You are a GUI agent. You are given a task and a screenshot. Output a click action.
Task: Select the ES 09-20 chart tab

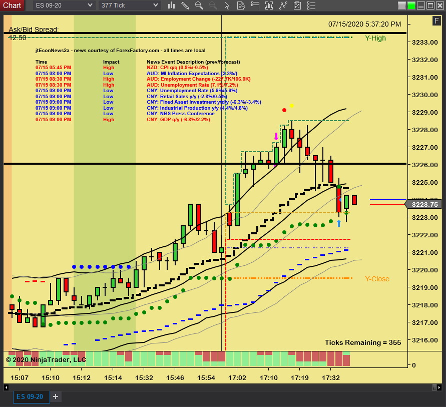(x=32, y=397)
